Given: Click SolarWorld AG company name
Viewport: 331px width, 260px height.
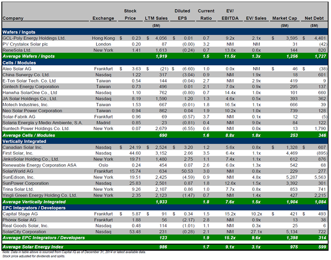Looking at the screenshot, I should (18, 171).
